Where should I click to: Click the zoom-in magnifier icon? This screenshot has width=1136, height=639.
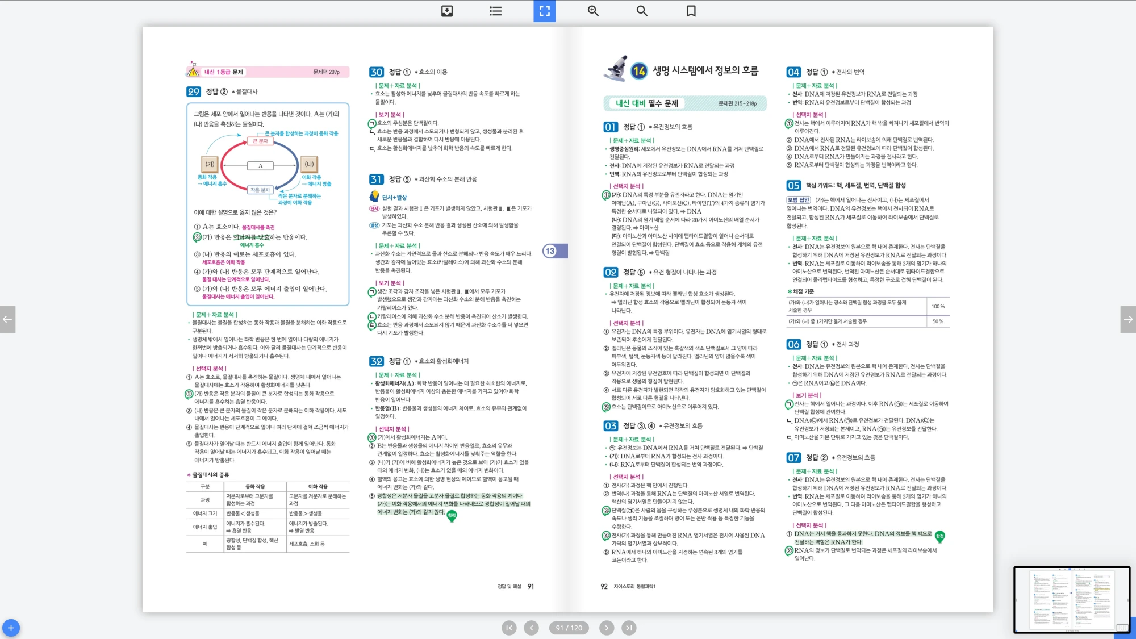pos(593,11)
